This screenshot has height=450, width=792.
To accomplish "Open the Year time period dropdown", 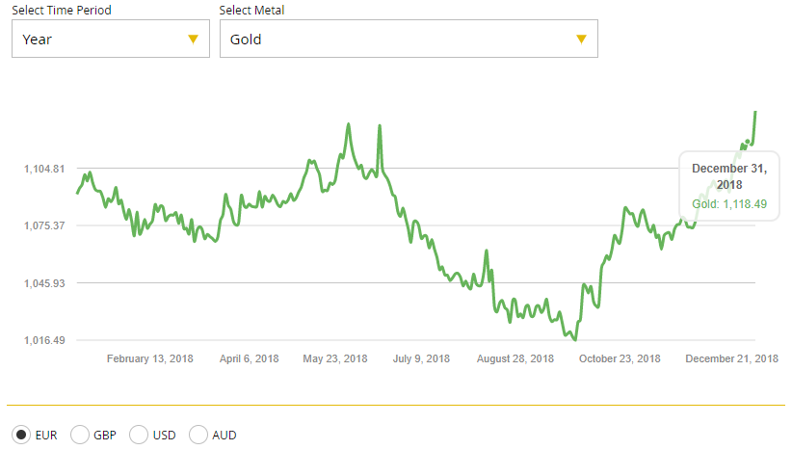I will 110,40.
